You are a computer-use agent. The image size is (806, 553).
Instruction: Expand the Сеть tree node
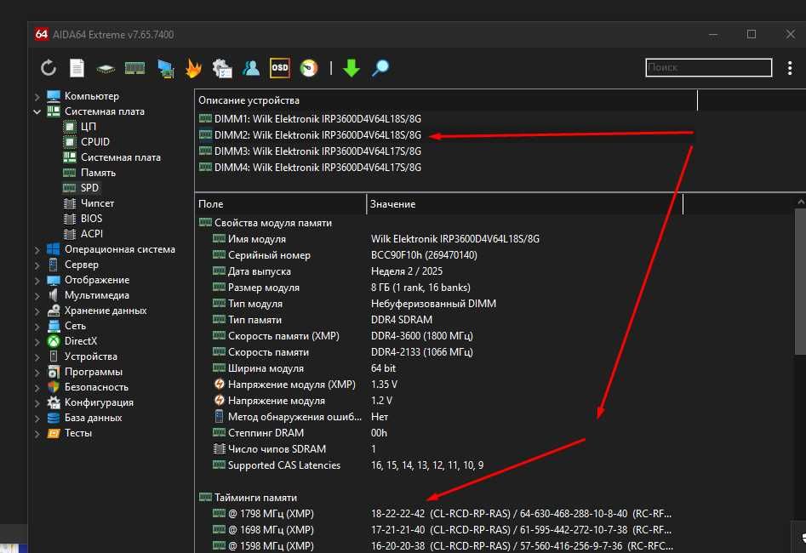[37, 327]
